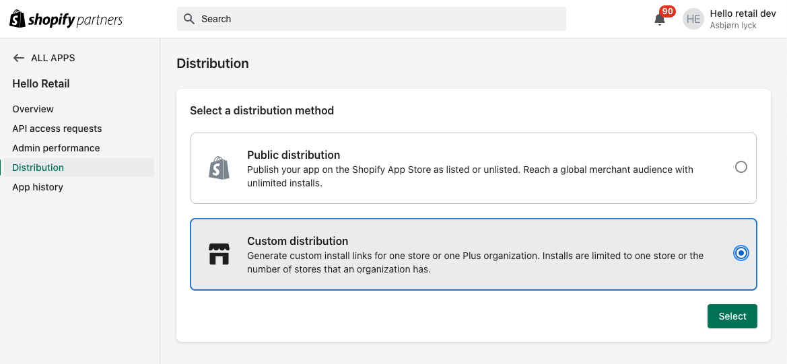
Task: Select the Public distribution radio button
Action: pos(741,167)
